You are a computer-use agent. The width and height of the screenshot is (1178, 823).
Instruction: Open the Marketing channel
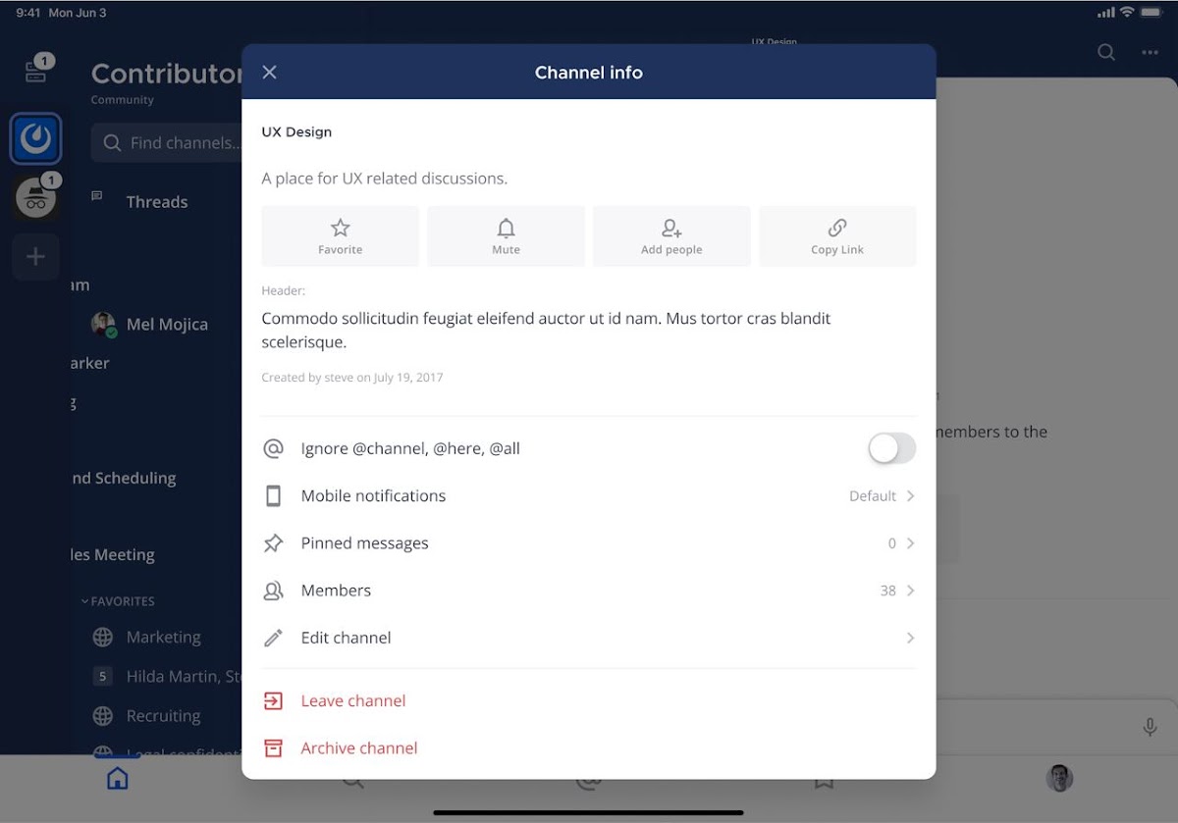pyautogui.click(x=163, y=638)
